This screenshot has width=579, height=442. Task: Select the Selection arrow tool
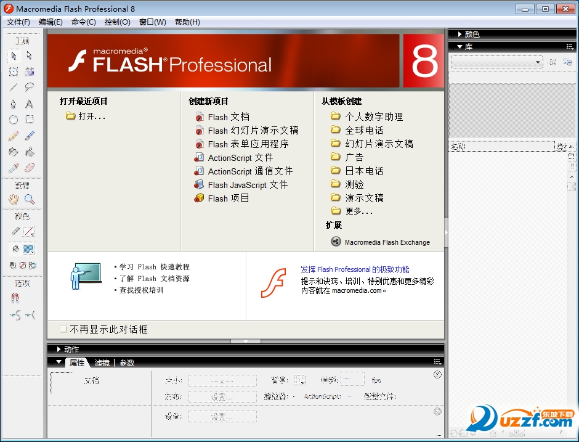(x=14, y=56)
